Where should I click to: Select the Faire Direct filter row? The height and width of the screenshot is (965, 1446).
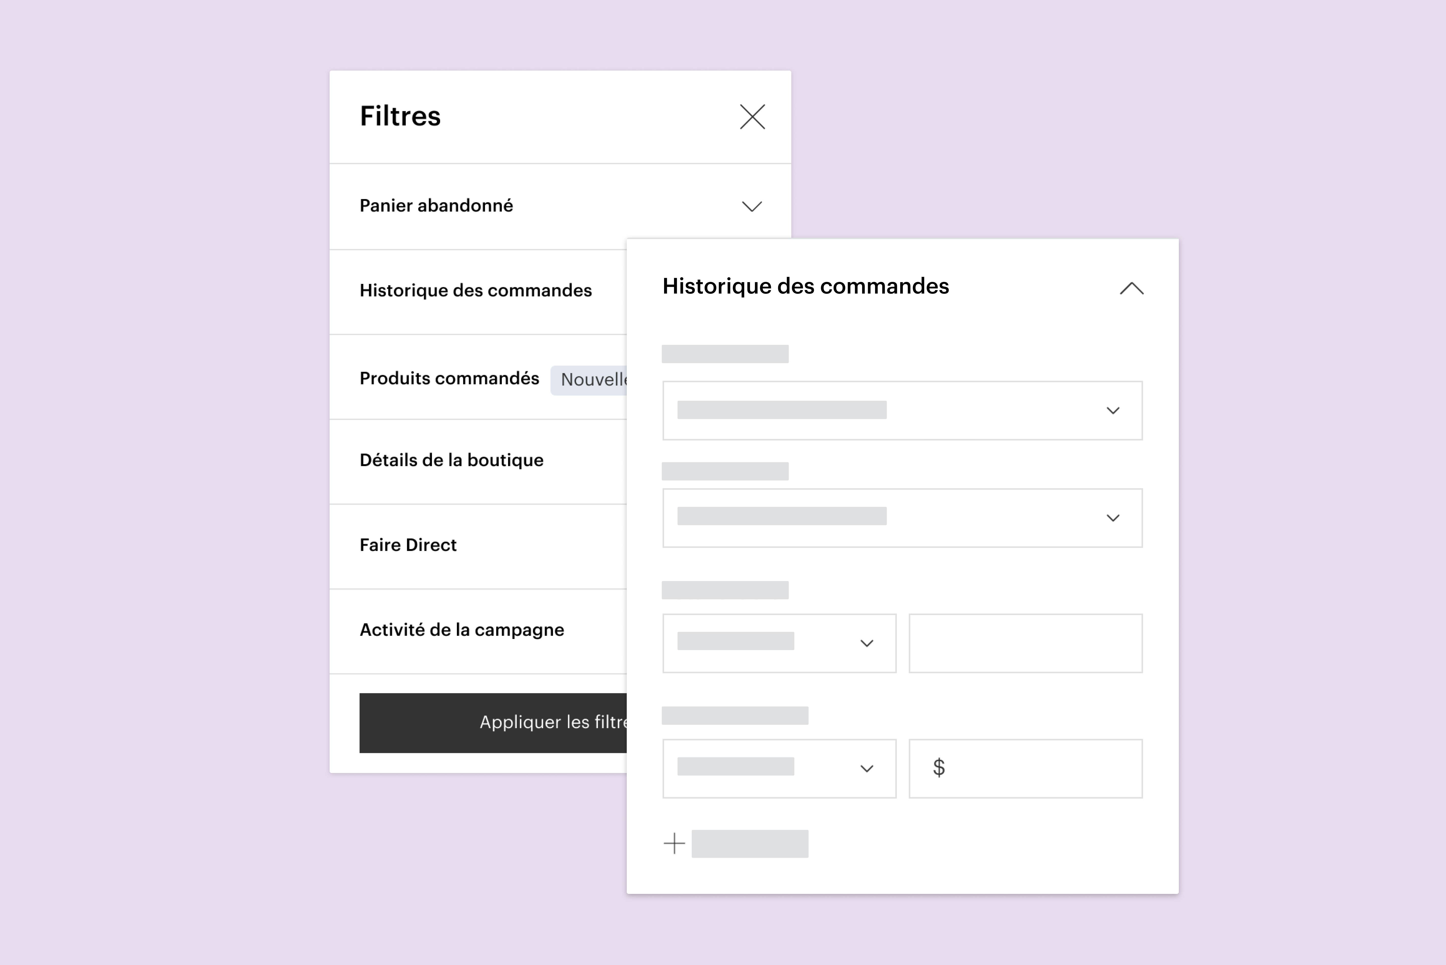tap(408, 545)
